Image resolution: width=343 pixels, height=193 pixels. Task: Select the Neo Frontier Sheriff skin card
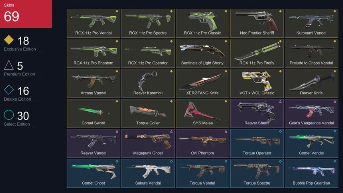pos(257,23)
